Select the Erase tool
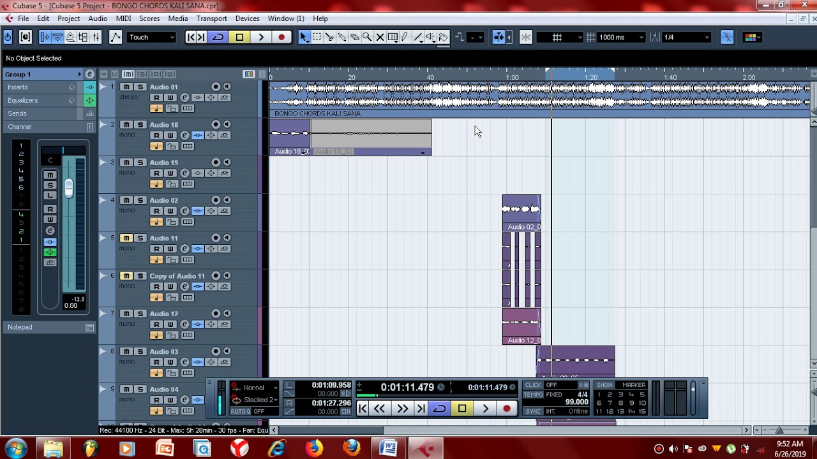This screenshot has width=817, height=459. click(355, 38)
